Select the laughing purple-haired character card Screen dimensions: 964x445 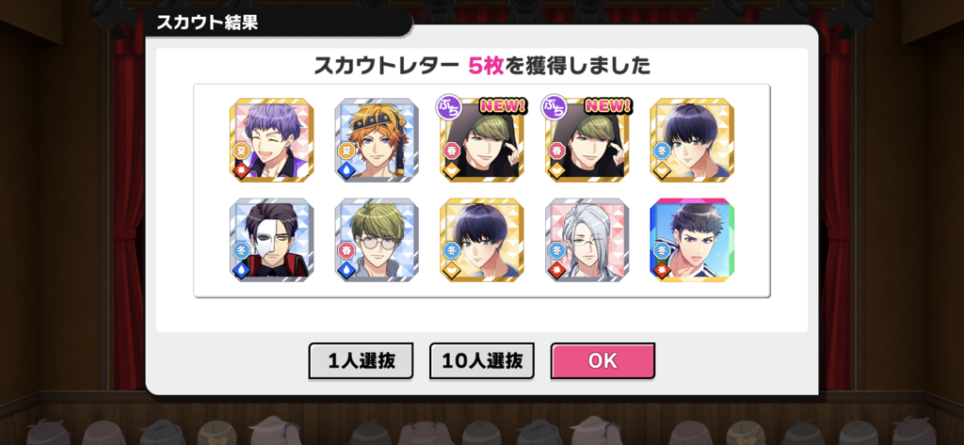point(272,140)
